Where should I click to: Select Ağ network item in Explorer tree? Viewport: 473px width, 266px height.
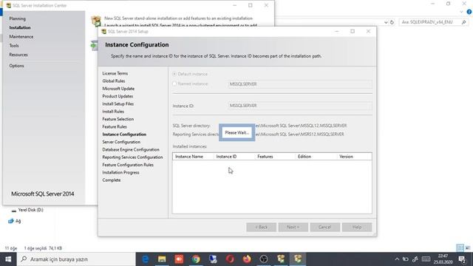[15, 221]
